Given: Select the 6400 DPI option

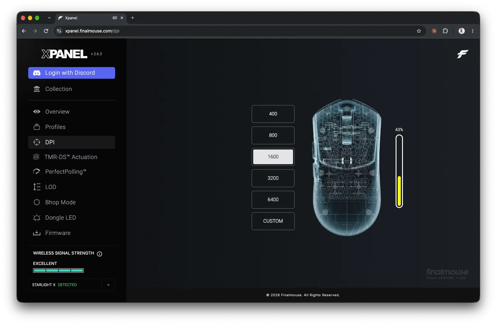Looking at the screenshot, I should (x=273, y=200).
